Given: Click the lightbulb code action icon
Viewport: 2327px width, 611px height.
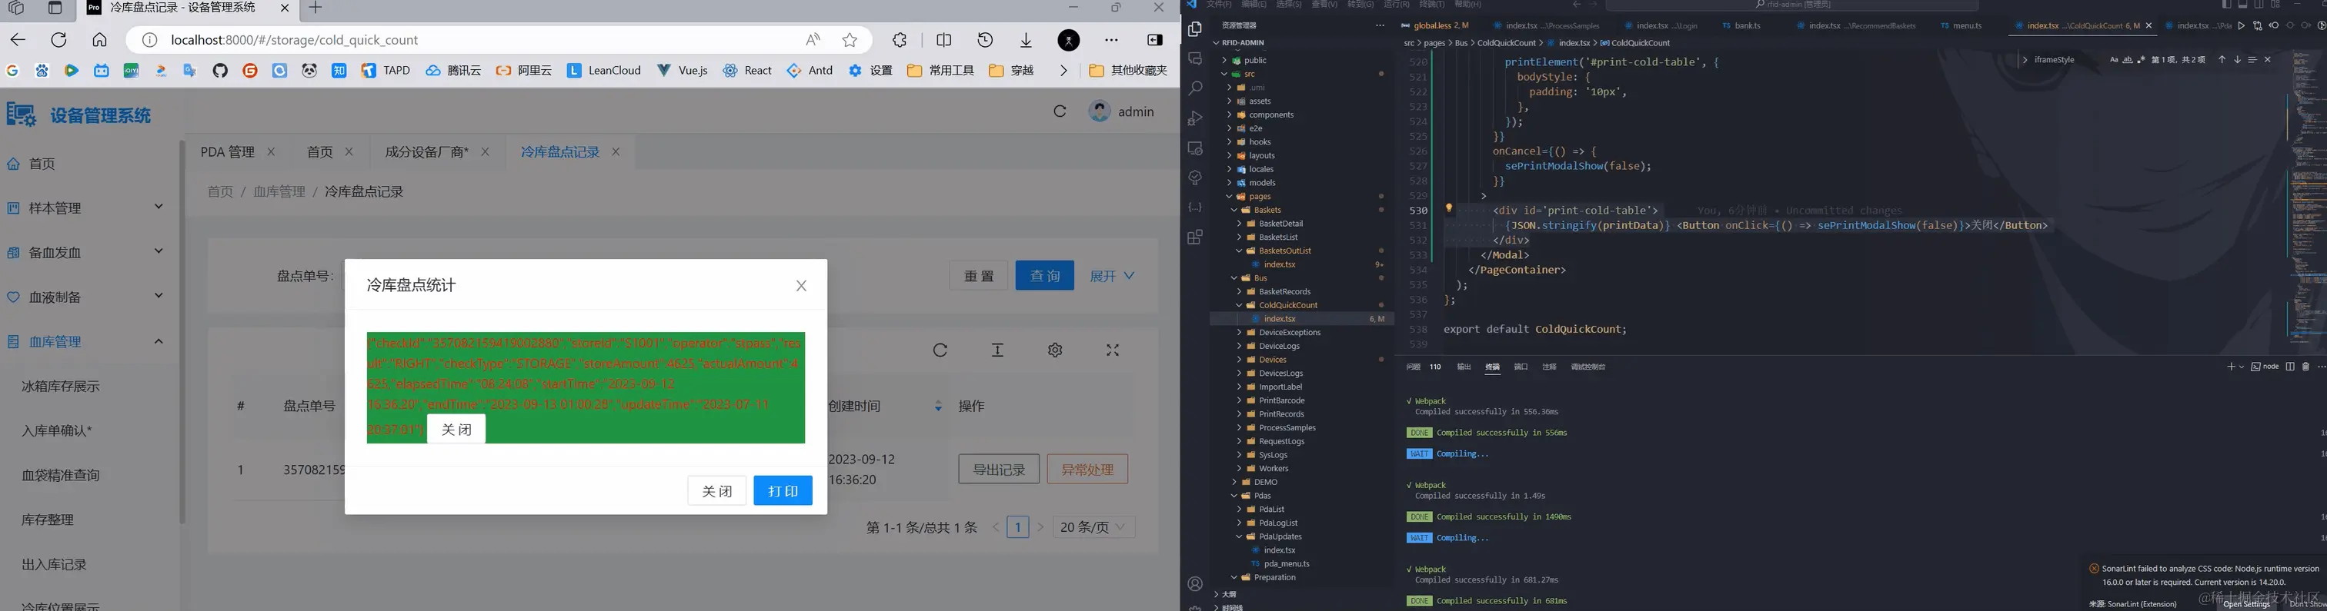Looking at the screenshot, I should coord(1449,208).
